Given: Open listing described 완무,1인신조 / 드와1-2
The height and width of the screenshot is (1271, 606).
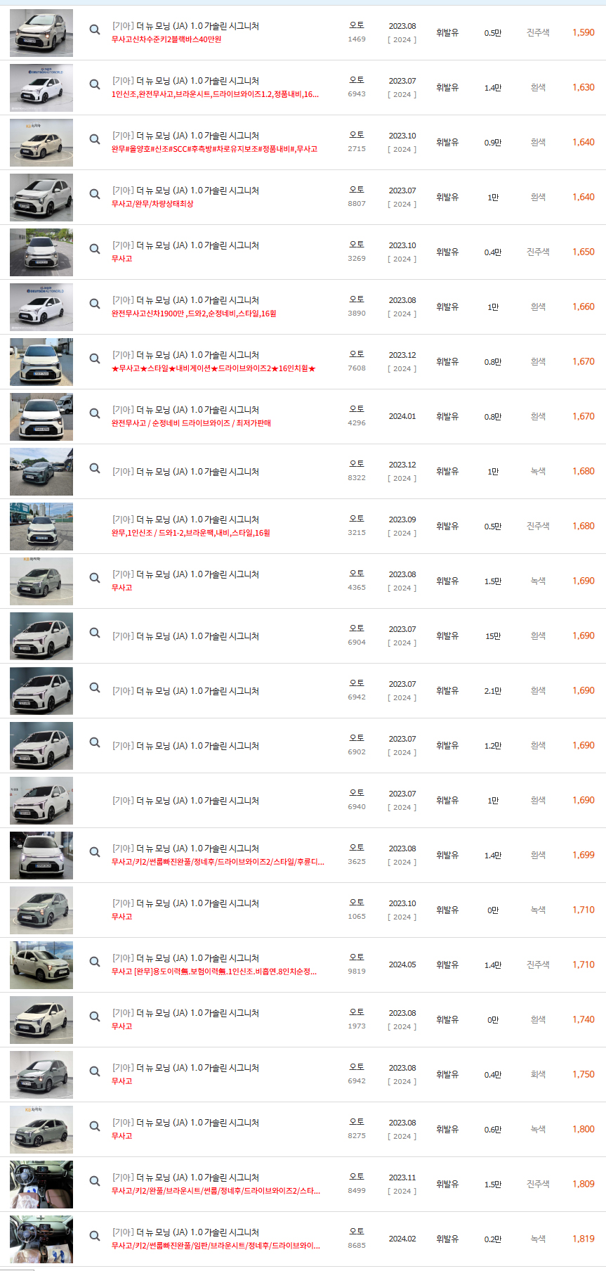Looking at the screenshot, I should coord(191,533).
